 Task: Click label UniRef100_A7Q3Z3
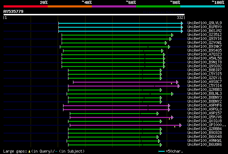(x=204, y=55)
